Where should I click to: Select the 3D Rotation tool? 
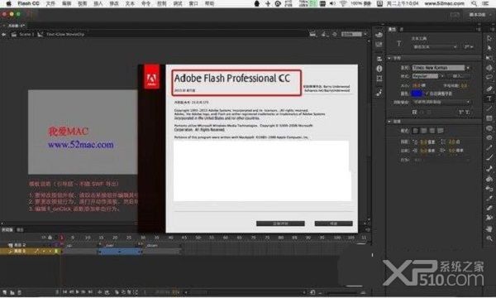[489, 68]
